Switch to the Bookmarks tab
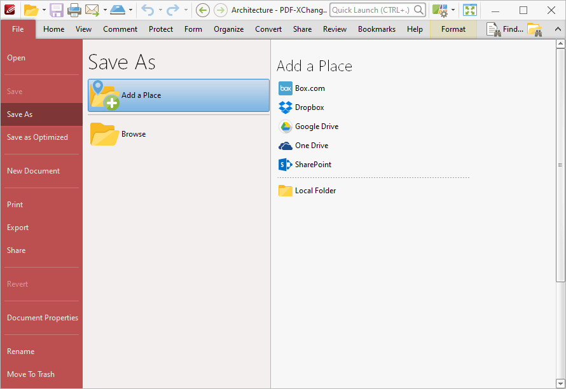 pos(376,29)
